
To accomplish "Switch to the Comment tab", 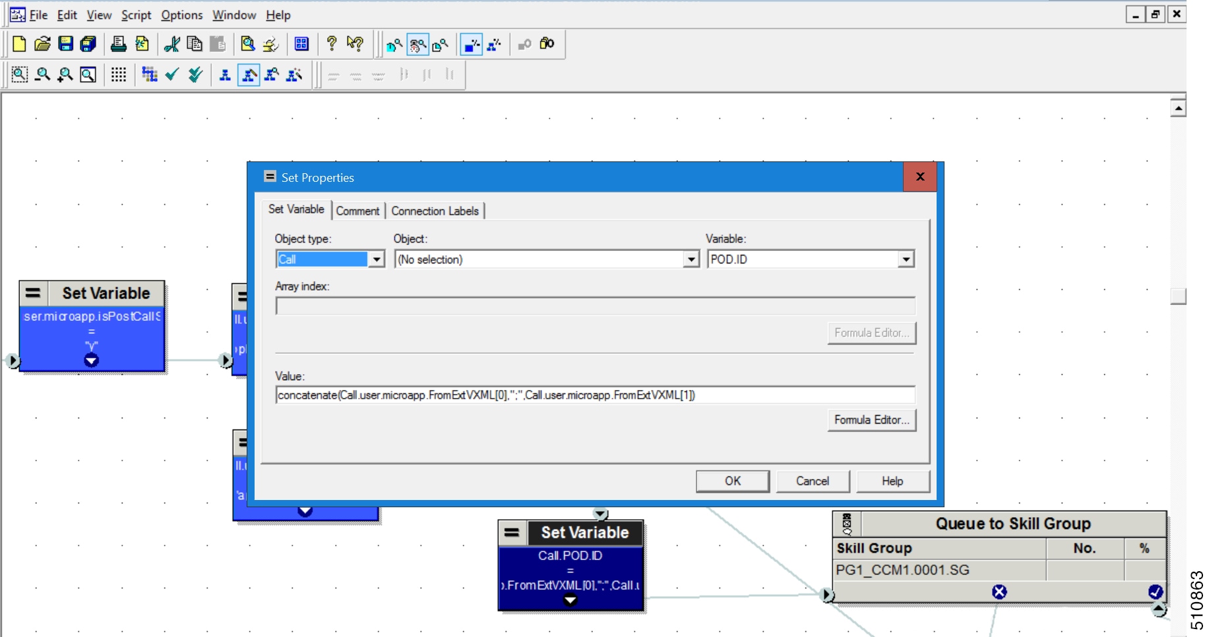I will [357, 211].
